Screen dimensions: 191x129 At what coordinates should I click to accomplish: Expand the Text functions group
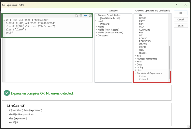135,62
